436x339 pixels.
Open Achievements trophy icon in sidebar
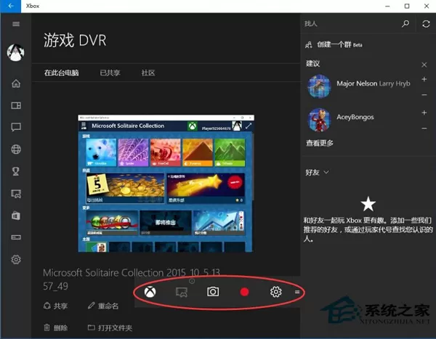(x=16, y=171)
